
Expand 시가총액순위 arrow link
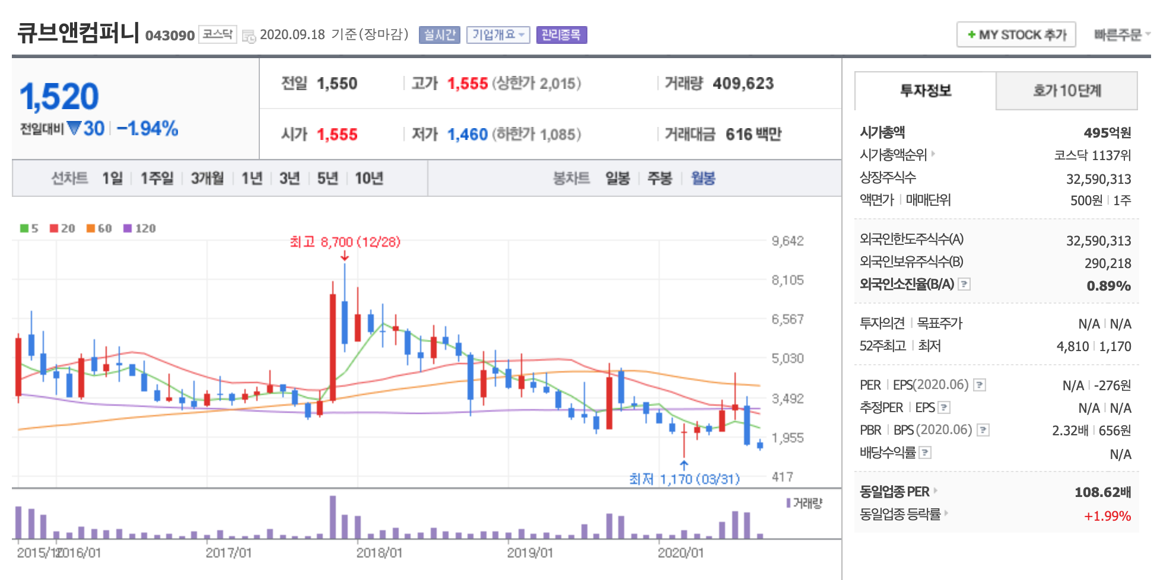pos(933,154)
